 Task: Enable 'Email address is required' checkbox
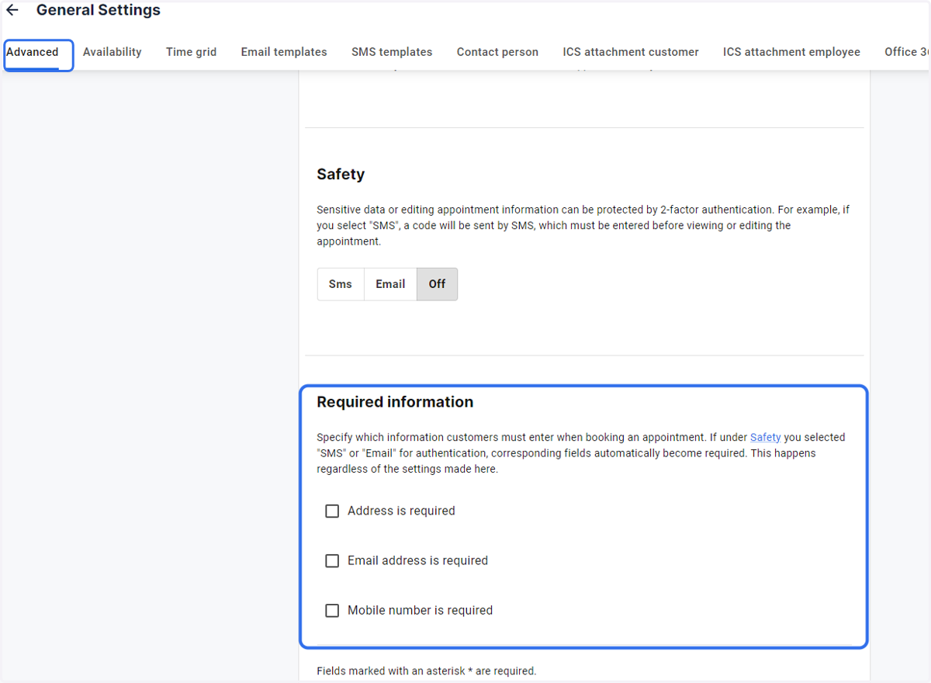332,560
